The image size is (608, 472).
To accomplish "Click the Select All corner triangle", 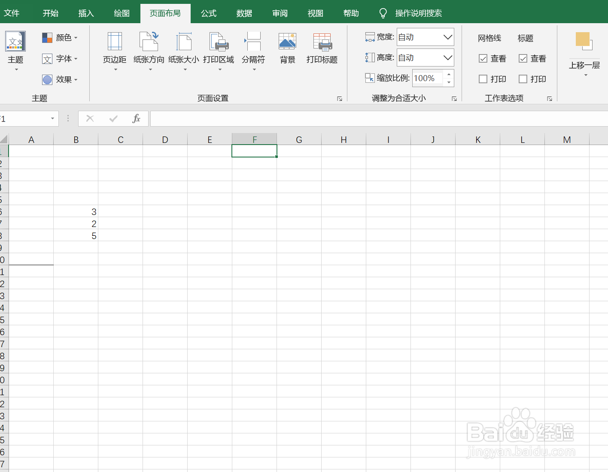I will (x=4, y=139).
